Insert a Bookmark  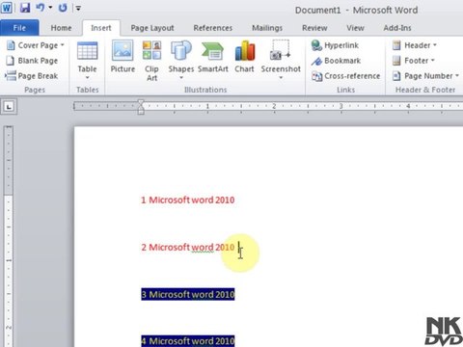[336, 61]
